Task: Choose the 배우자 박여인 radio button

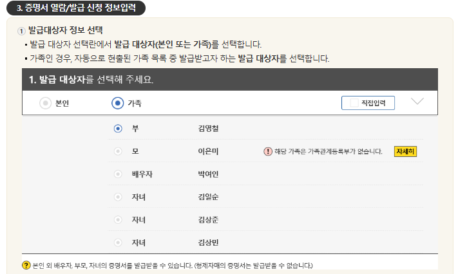Action: click(118, 174)
